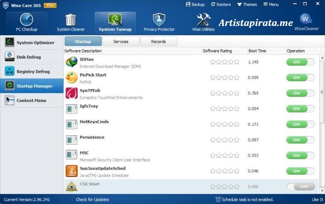Viewport: 325px width, 204px height.
Task: Rate CSX Start using its stars
Action: click(224, 187)
